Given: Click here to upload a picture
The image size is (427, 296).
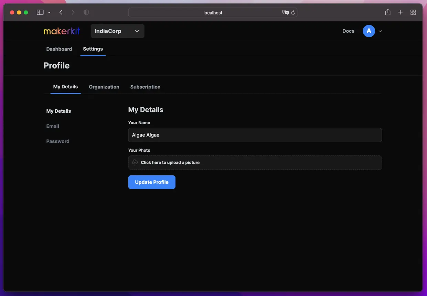Looking at the screenshot, I should pos(255,162).
